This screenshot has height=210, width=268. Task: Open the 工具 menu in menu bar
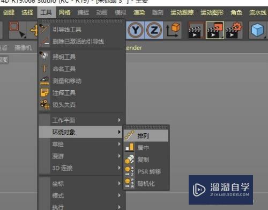[x=46, y=12]
